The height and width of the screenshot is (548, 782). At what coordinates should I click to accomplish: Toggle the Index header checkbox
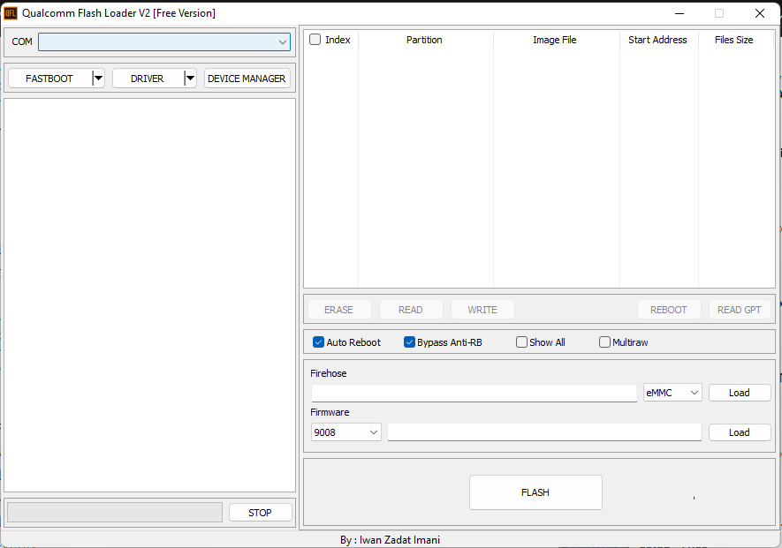point(314,39)
